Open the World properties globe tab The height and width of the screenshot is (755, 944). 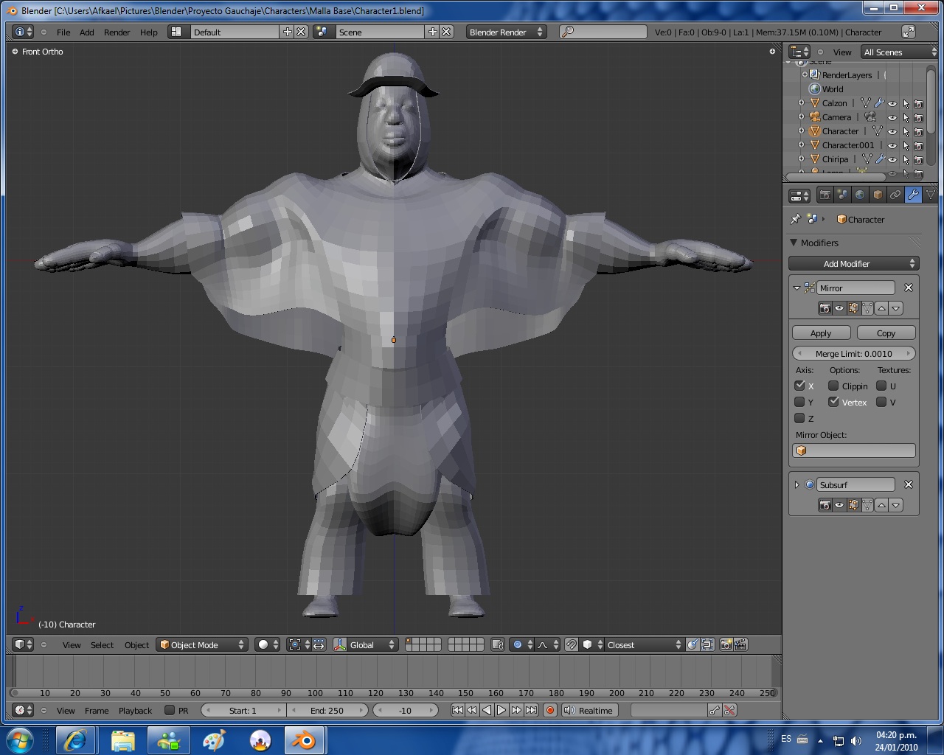(x=860, y=195)
